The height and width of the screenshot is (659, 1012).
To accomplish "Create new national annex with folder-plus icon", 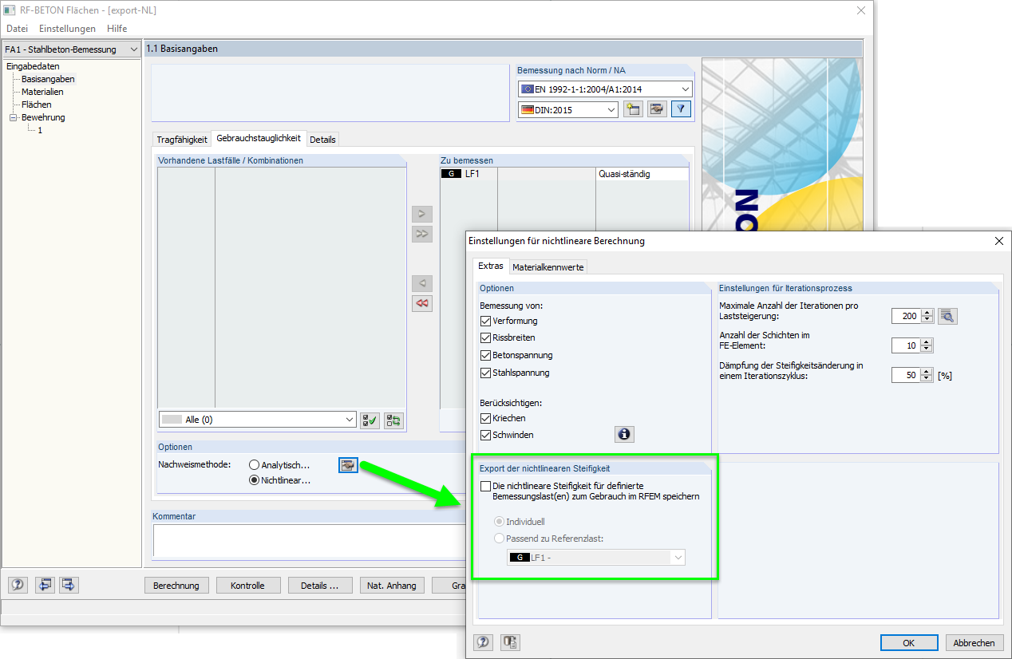I will coord(634,109).
